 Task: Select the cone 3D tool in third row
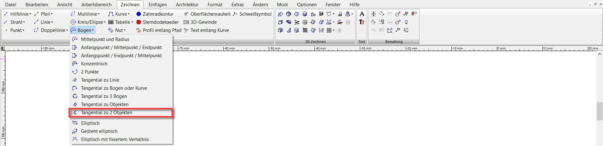(289, 30)
